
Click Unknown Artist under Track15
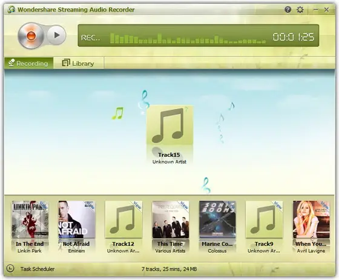pos(169,162)
